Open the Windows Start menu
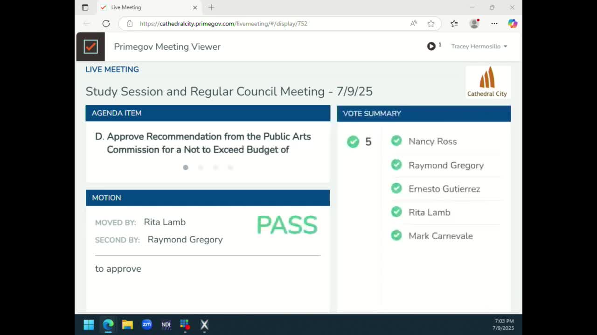This screenshot has height=335, width=597. click(89, 324)
